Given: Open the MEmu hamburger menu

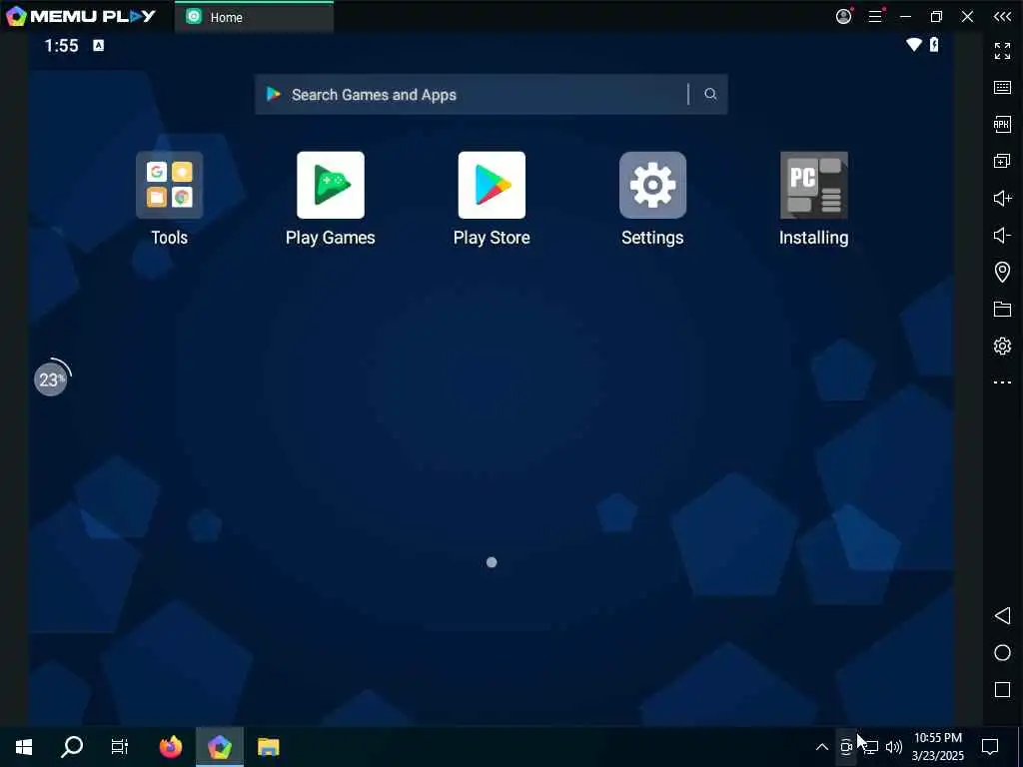Looking at the screenshot, I should click(x=875, y=16).
